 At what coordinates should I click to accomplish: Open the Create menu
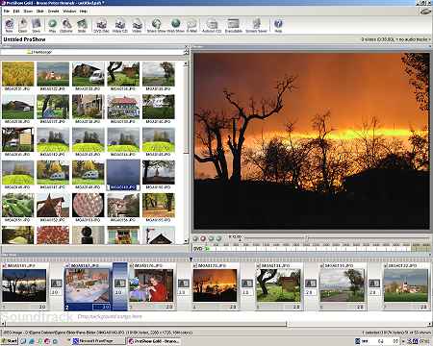(x=54, y=12)
